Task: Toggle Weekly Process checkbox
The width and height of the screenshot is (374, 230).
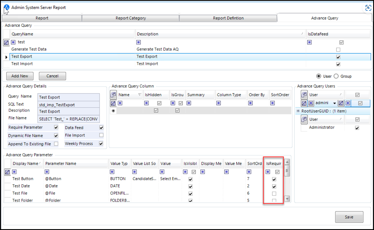Action: [101, 143]
